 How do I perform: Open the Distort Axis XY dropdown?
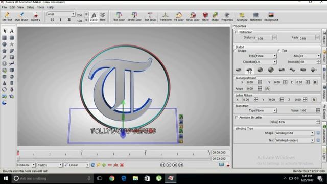310,56
